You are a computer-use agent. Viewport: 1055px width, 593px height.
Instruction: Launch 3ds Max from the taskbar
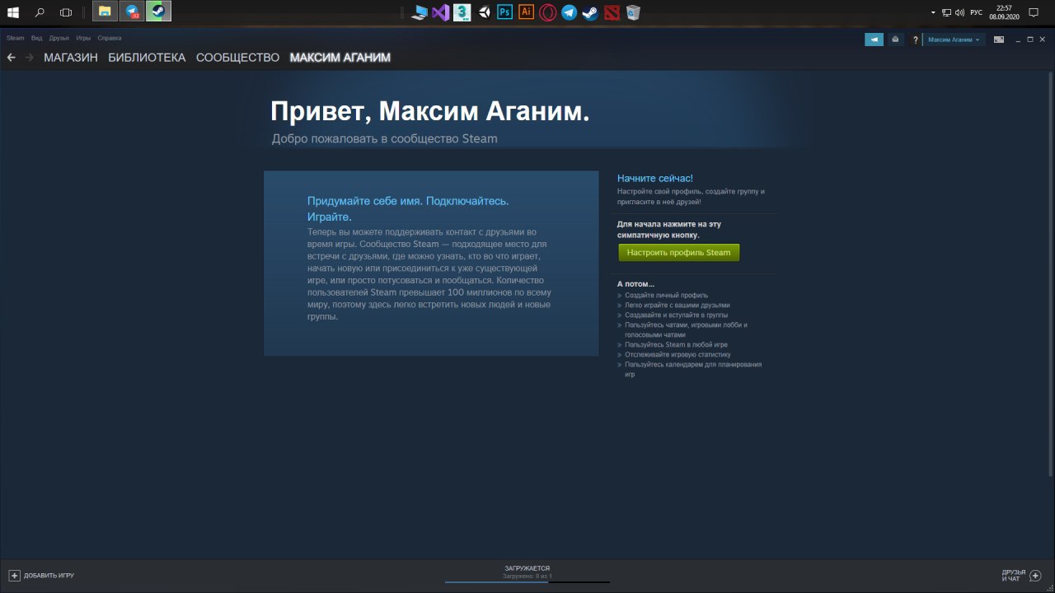(x=462, y=12)
